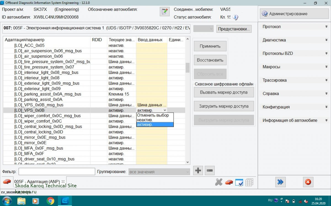Click the blue info icon next to Кл. 15
The image size is (331, 206).
(235, 17)
